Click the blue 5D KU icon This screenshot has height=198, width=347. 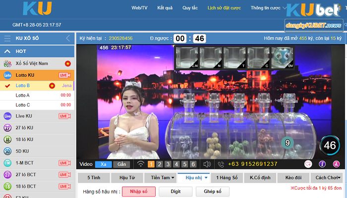7,151
